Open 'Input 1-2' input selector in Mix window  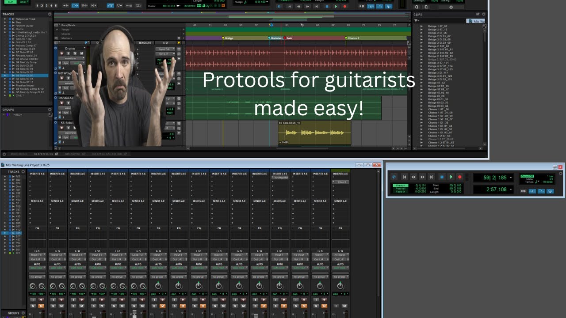[57, 254]
